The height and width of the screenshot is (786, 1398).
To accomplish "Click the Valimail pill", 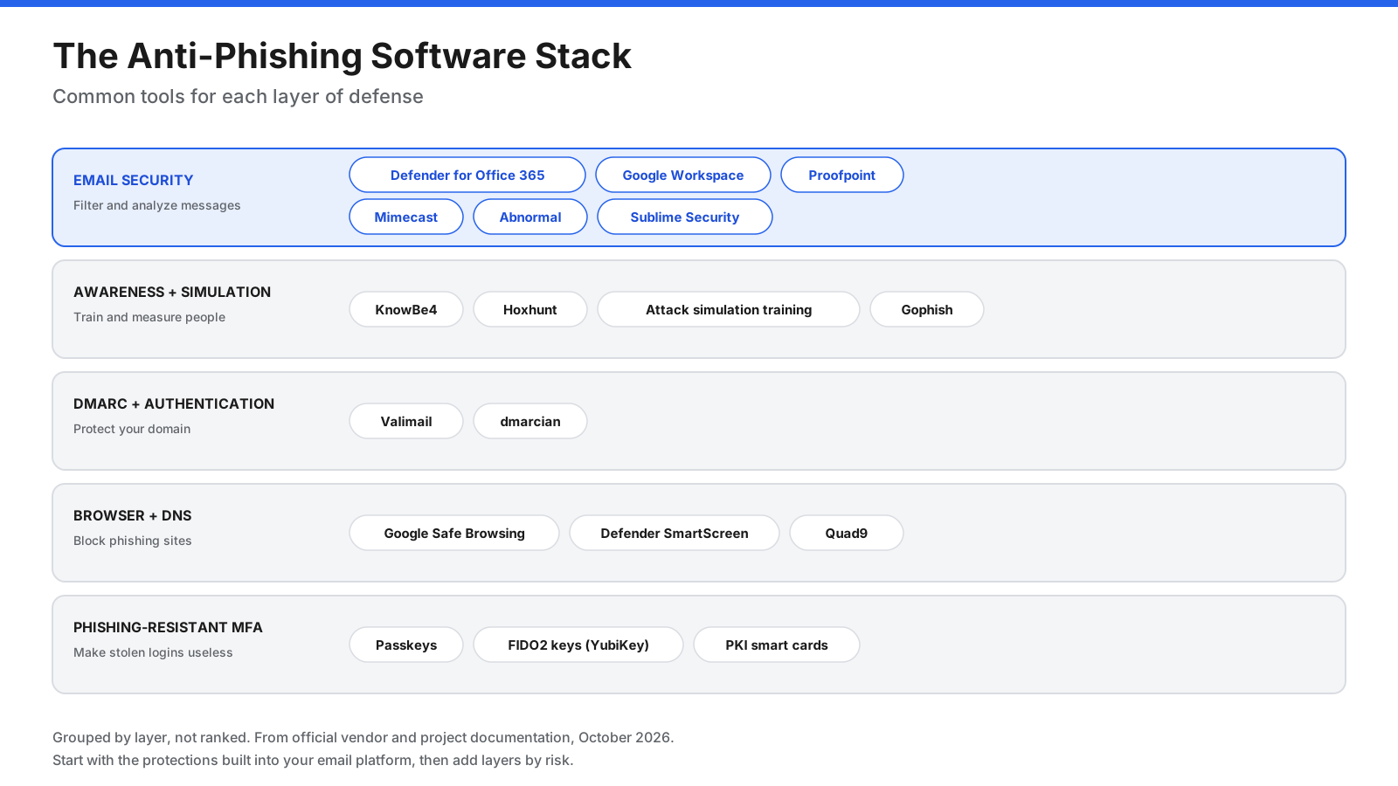I will tap(406, 421).
